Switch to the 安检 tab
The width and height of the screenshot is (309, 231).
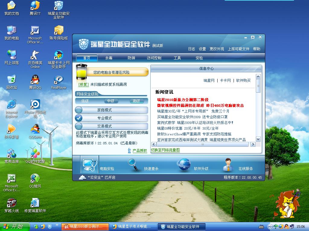(199, 58)
